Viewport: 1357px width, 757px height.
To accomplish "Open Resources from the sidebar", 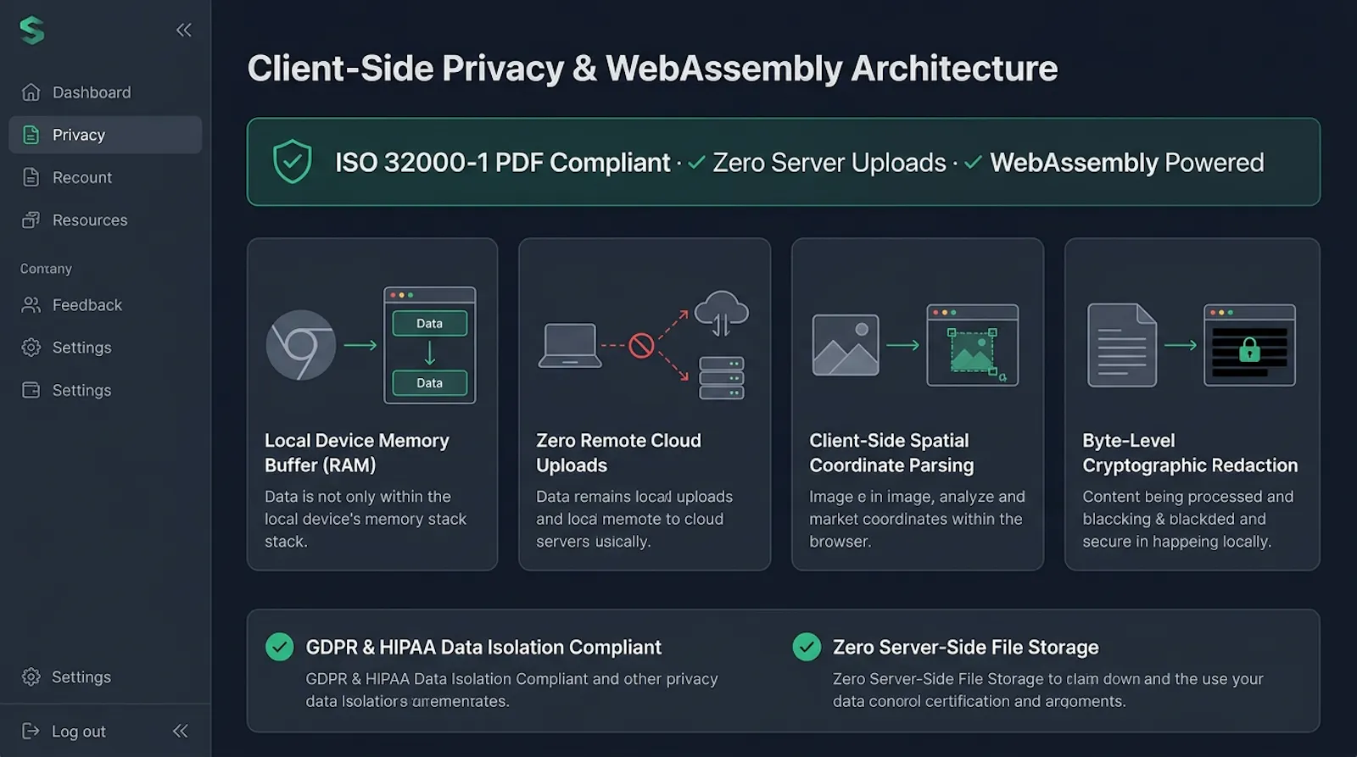I will tap(105, 220).
